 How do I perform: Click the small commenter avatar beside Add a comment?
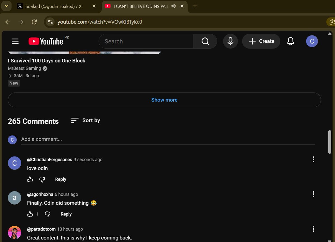12,139
